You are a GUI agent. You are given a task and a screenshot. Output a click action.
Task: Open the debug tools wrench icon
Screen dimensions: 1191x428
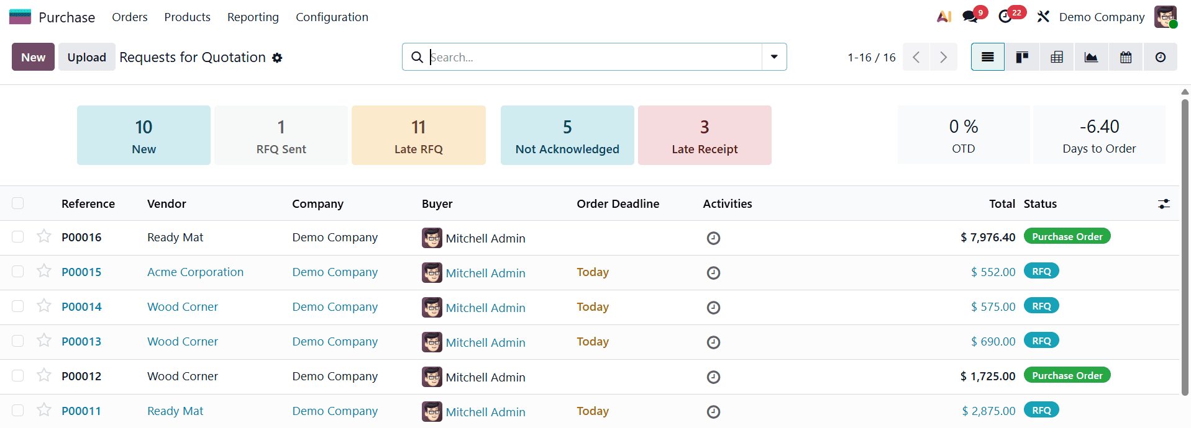tap(1043, 17)
